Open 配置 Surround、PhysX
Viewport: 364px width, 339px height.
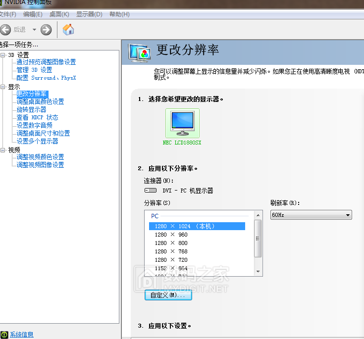pos(46,78)
